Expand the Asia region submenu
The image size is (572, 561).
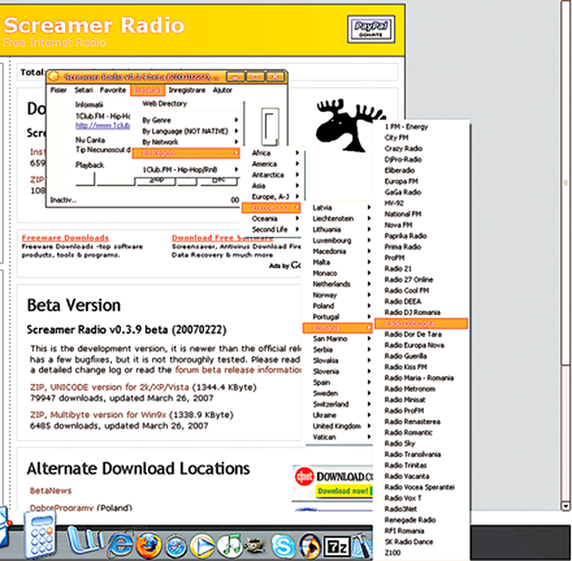(x=272, y=185)
